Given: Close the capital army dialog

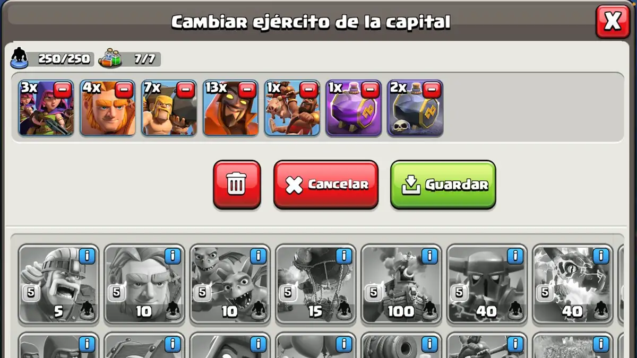Looking at the screenshot, I should tap(613, 22).
